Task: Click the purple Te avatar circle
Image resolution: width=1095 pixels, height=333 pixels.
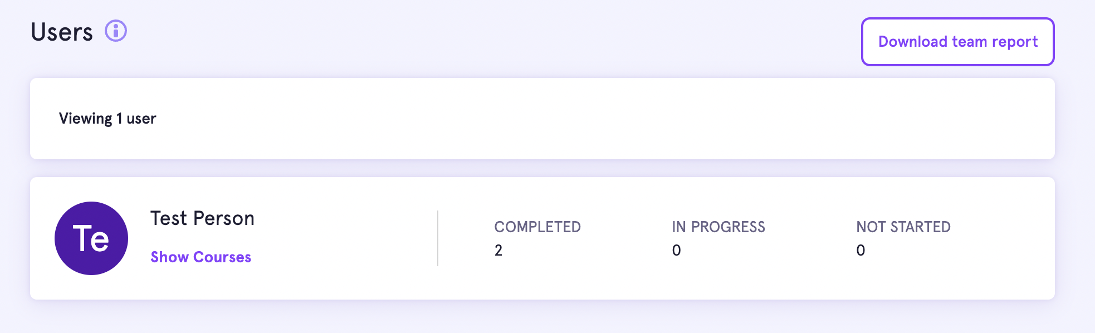Action: [x=91, y=238]
